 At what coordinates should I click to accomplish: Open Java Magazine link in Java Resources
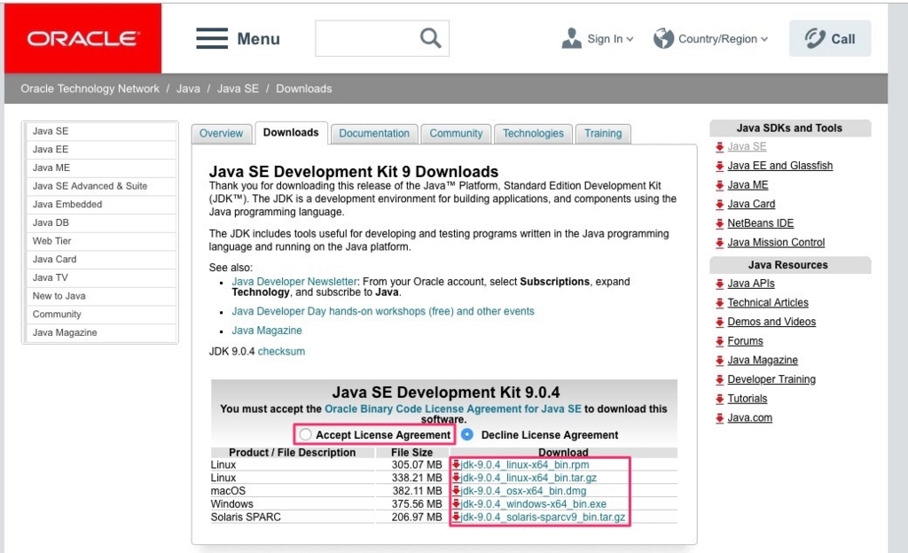(763, 361)
